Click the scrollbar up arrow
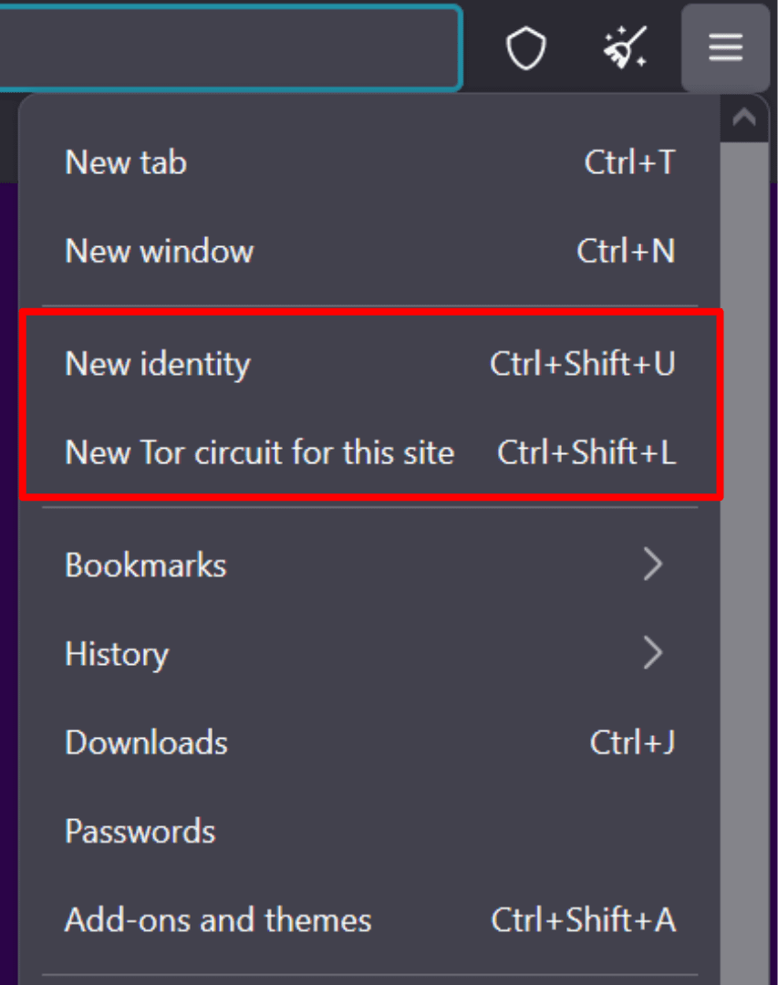Viewport: 778px width, 985px height. point(744,118)
